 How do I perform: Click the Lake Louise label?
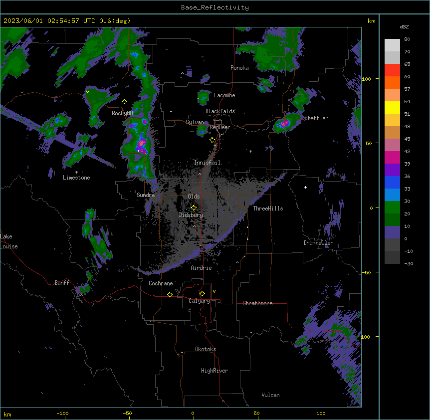[9, 241]
